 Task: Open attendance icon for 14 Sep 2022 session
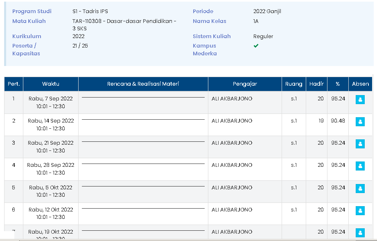click(x=360, y=122)
